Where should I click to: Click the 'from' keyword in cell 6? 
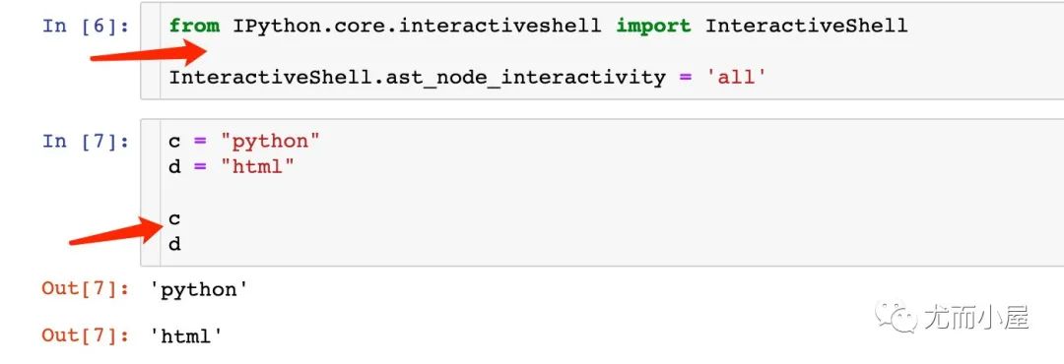pos(194,26)
